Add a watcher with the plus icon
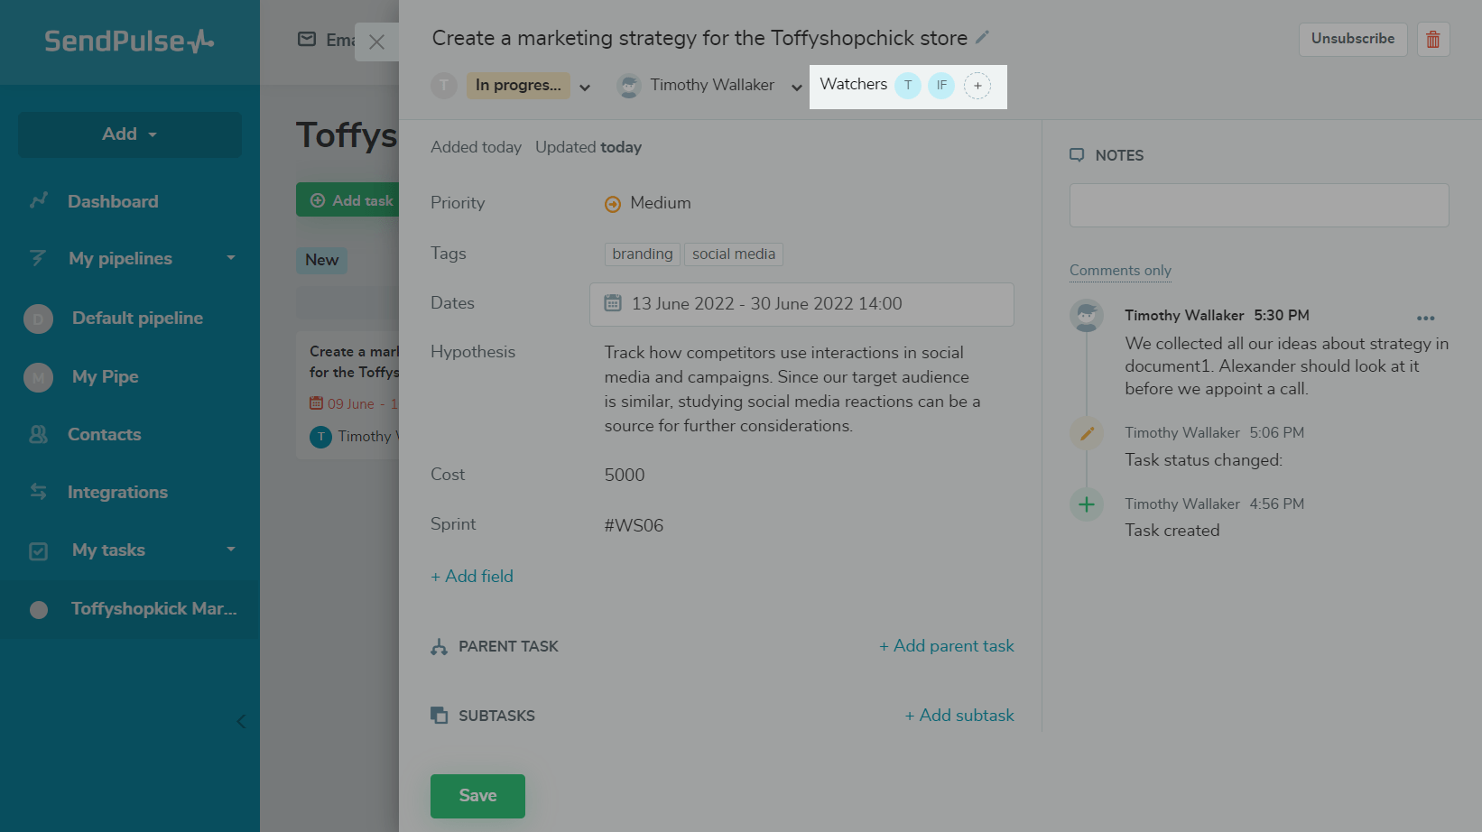This screenshot has width=1482, height=832. coord(977,86)
